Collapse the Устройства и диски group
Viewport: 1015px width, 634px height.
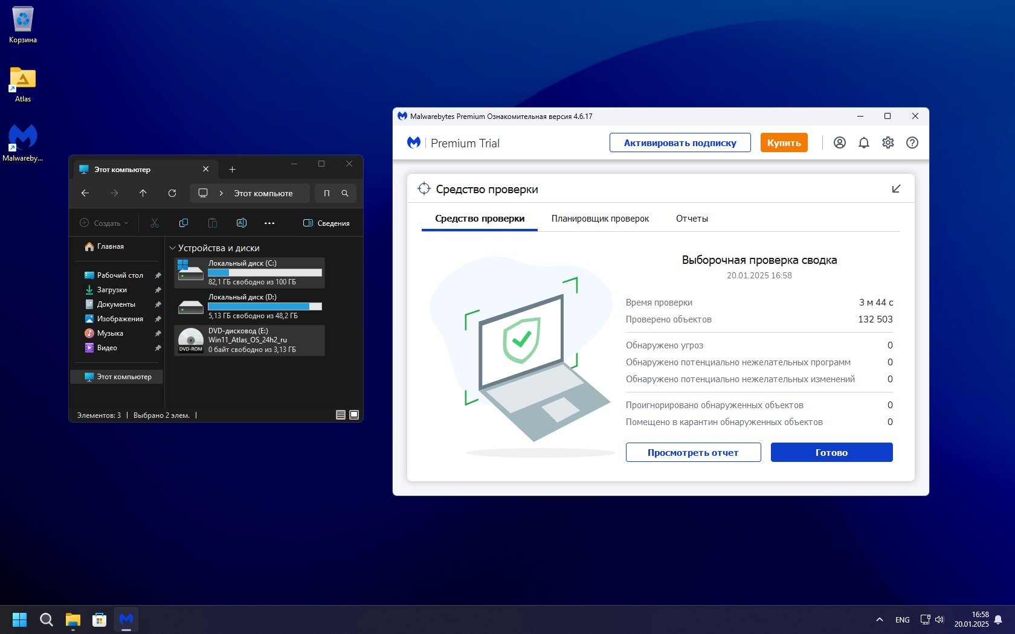[172, 248]
